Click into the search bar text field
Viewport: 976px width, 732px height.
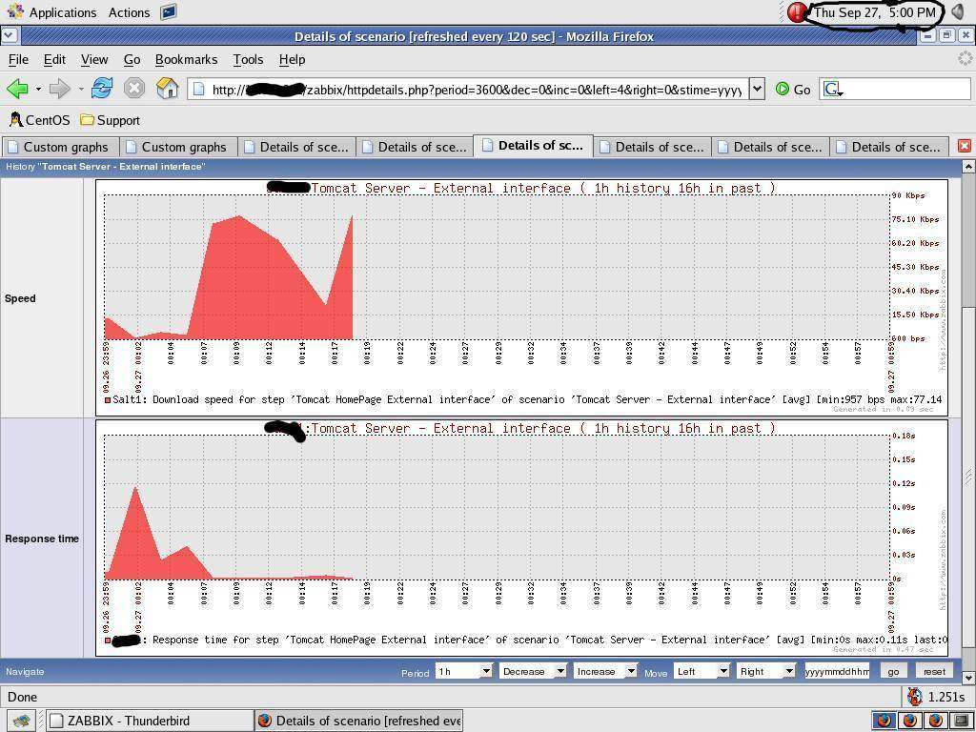(907, 90)
